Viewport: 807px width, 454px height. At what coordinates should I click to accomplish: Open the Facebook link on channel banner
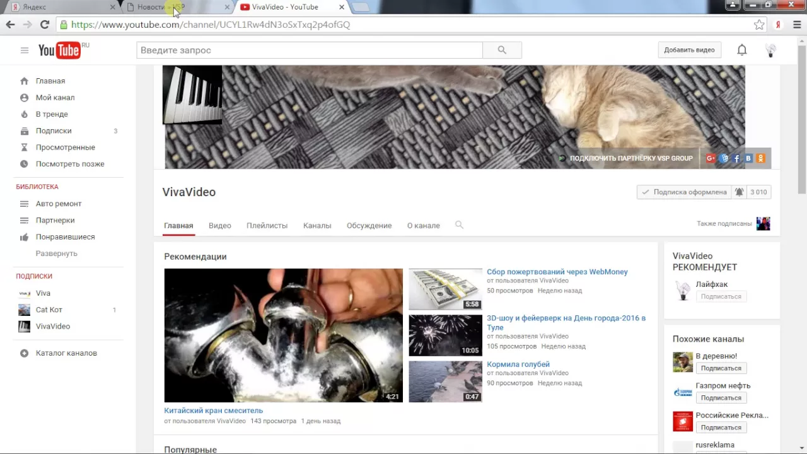pyautogui.click(x=736, y=158)
